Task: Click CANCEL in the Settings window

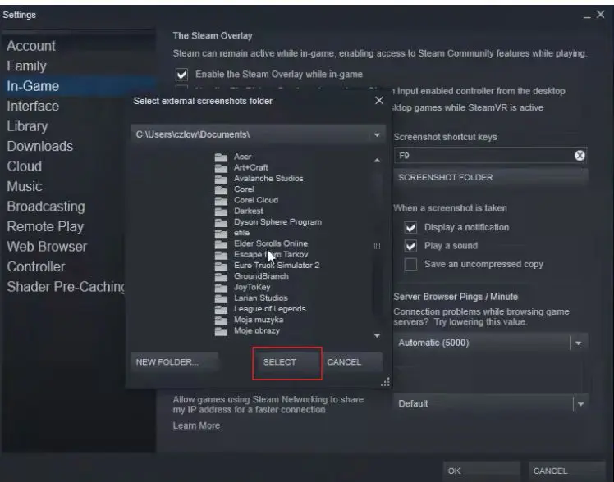Action: 566,471
